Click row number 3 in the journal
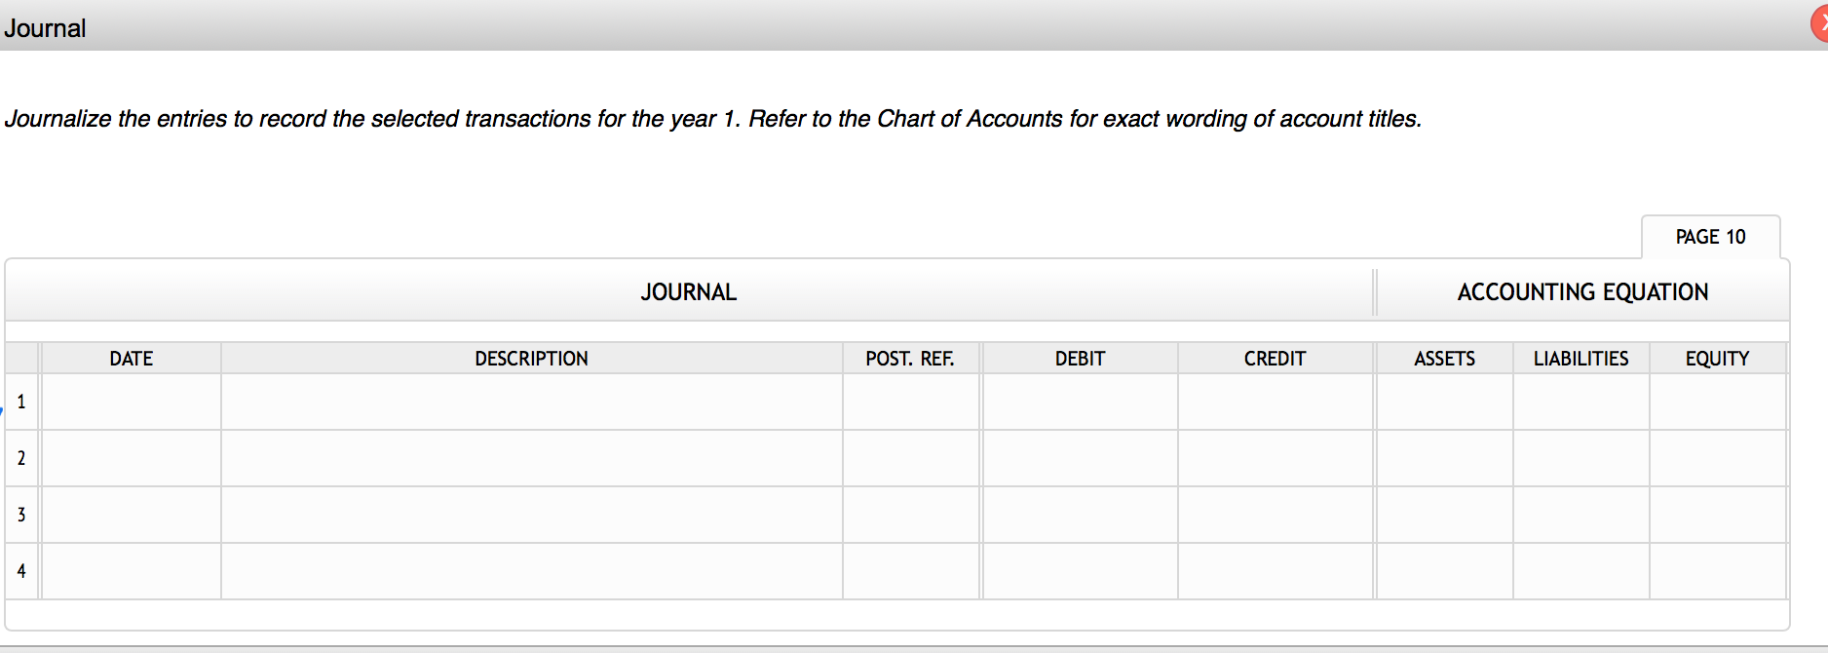Viewport: 1828px width, 653px height. tap(20, 515)
